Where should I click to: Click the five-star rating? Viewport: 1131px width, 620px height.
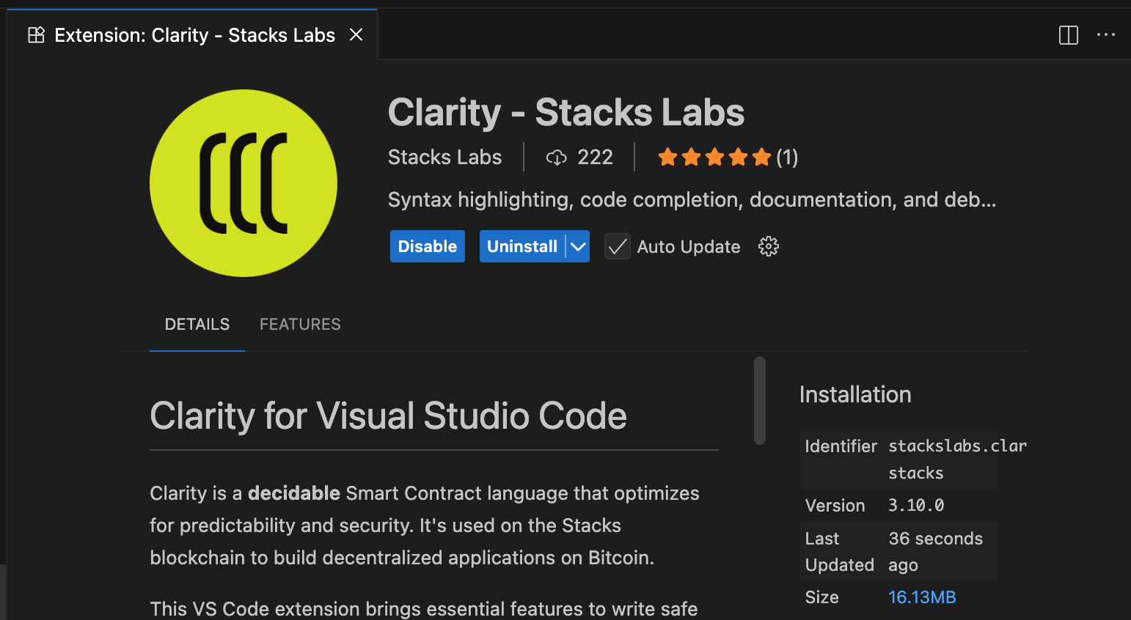point(714,158)
